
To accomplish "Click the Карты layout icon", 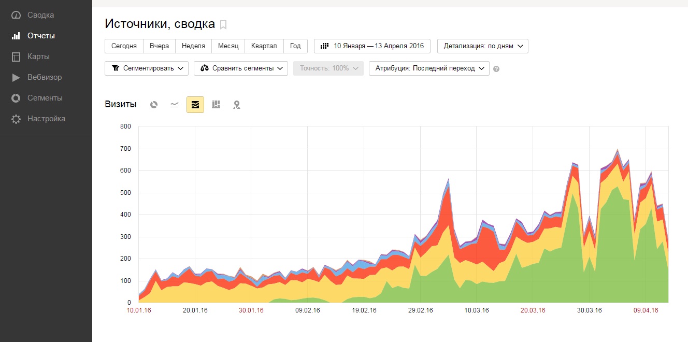I will pos(16,56).
